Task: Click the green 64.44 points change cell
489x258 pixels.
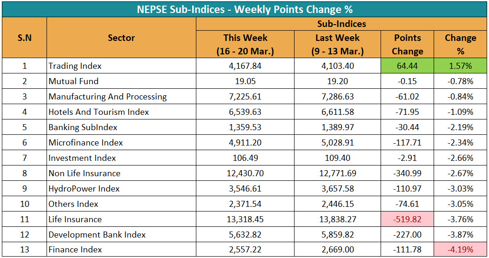Action: point(407,66)
